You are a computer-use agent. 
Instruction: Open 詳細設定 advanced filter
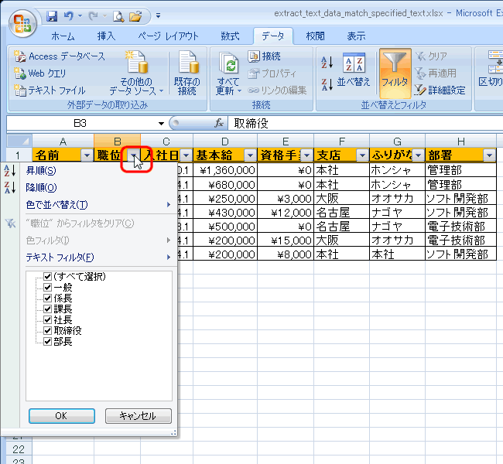[x=440, y=90]
